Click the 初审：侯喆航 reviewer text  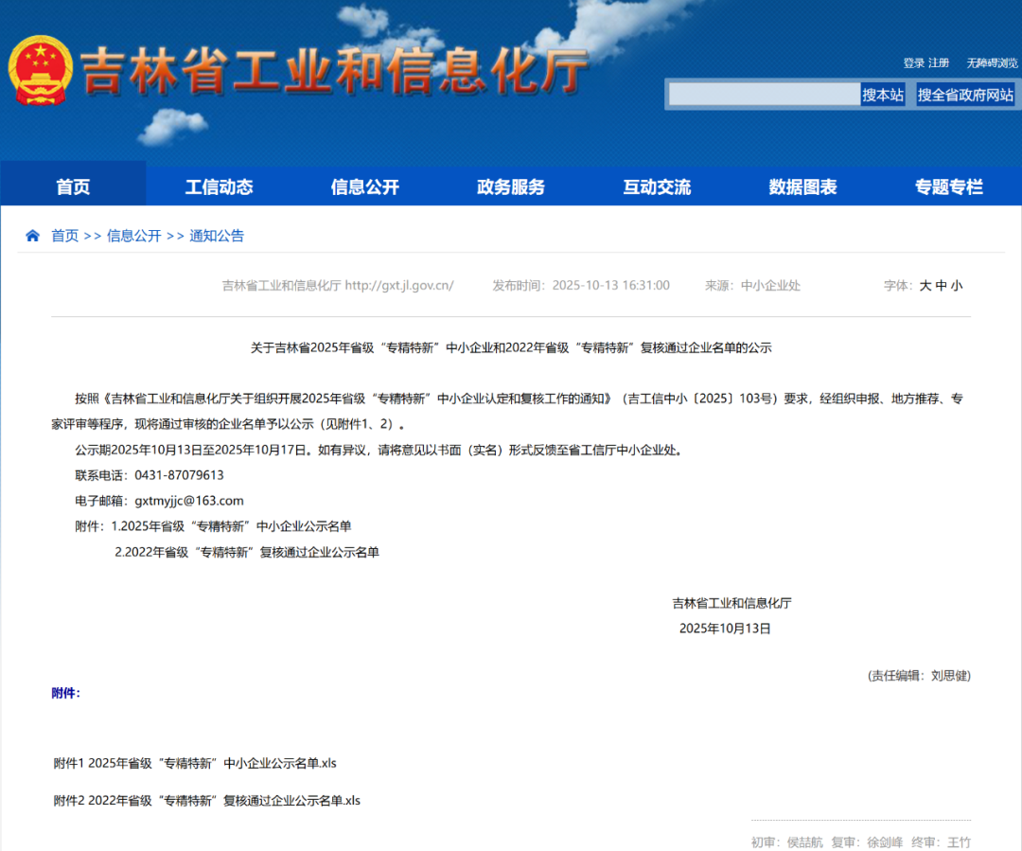point(786,842)
